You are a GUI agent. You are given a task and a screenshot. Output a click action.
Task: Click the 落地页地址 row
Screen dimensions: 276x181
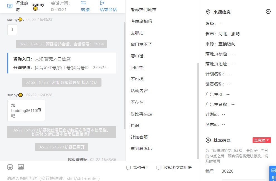[220, 64]
